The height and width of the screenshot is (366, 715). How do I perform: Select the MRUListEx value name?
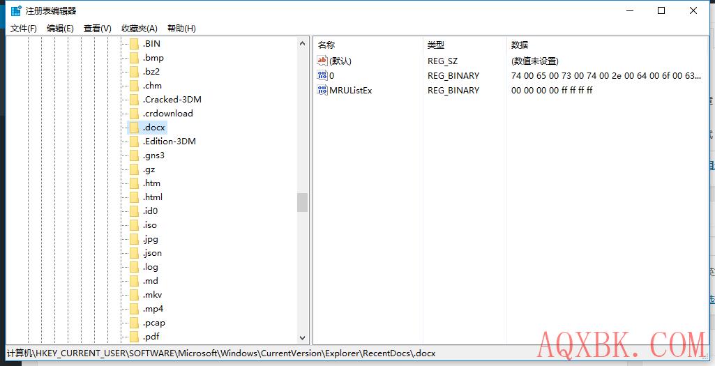tap(351, 90)
